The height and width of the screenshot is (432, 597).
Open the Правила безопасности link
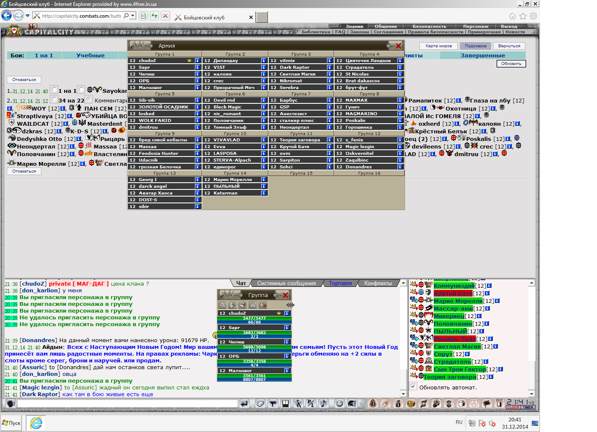(435, 32)
